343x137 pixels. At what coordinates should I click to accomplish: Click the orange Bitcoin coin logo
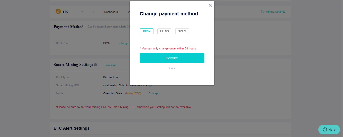coord(58,11)
